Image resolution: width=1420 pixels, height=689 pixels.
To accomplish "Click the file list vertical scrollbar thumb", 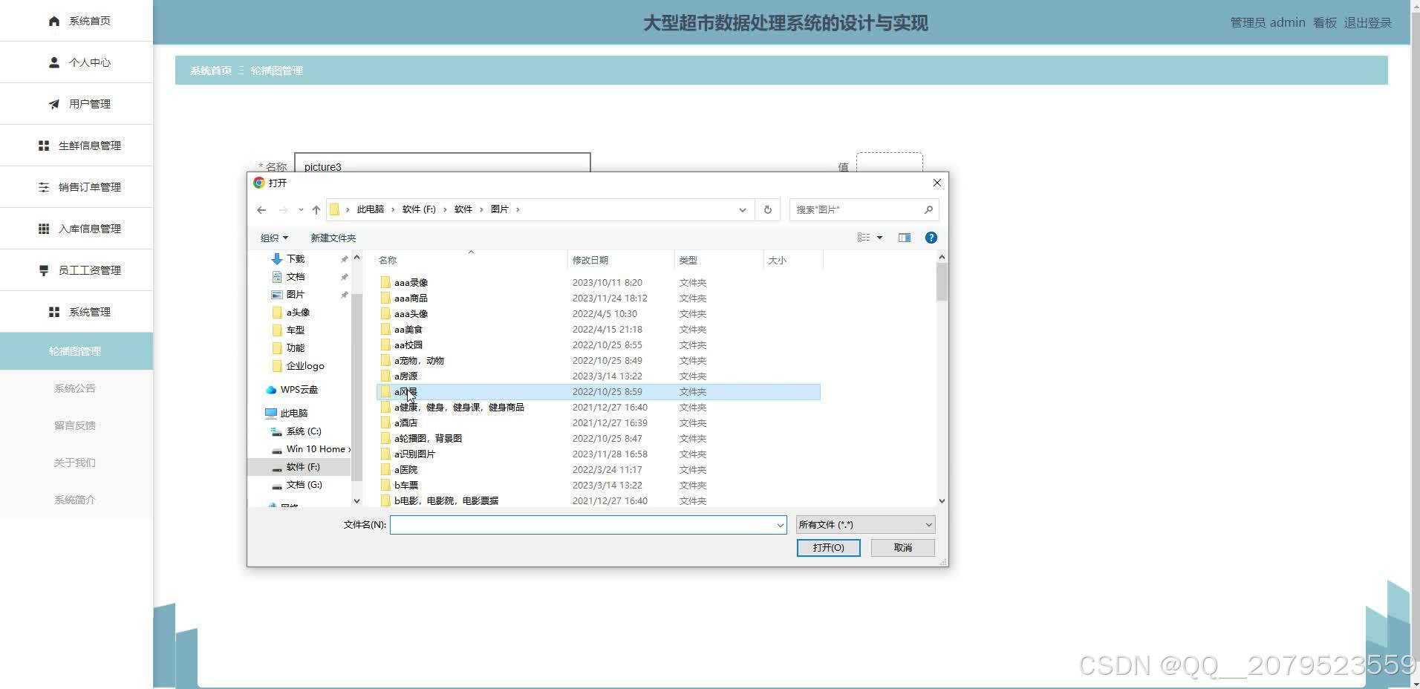I will (x=942, y=282).
